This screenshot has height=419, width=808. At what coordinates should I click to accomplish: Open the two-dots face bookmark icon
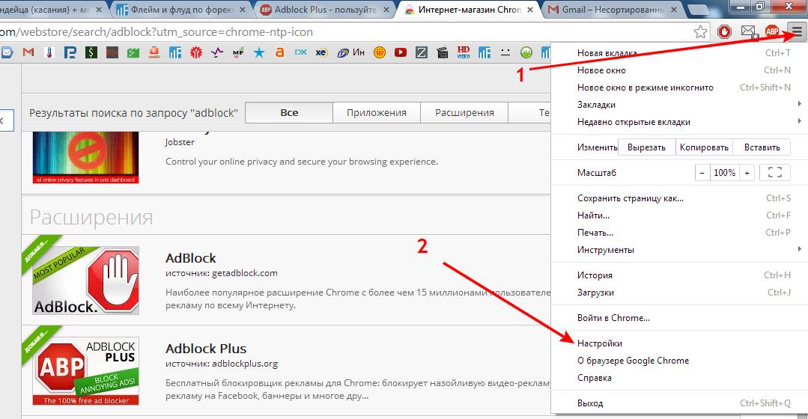505,52
